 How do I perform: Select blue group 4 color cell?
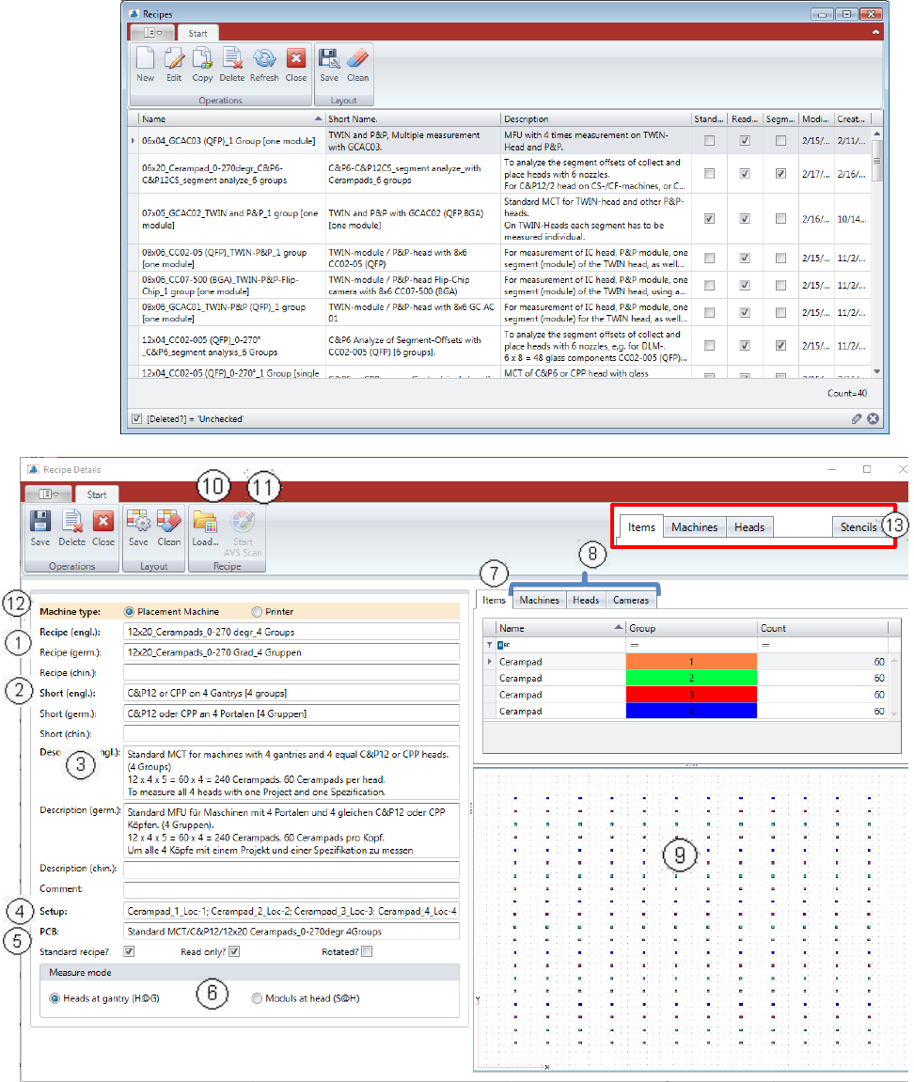point(691,711)
